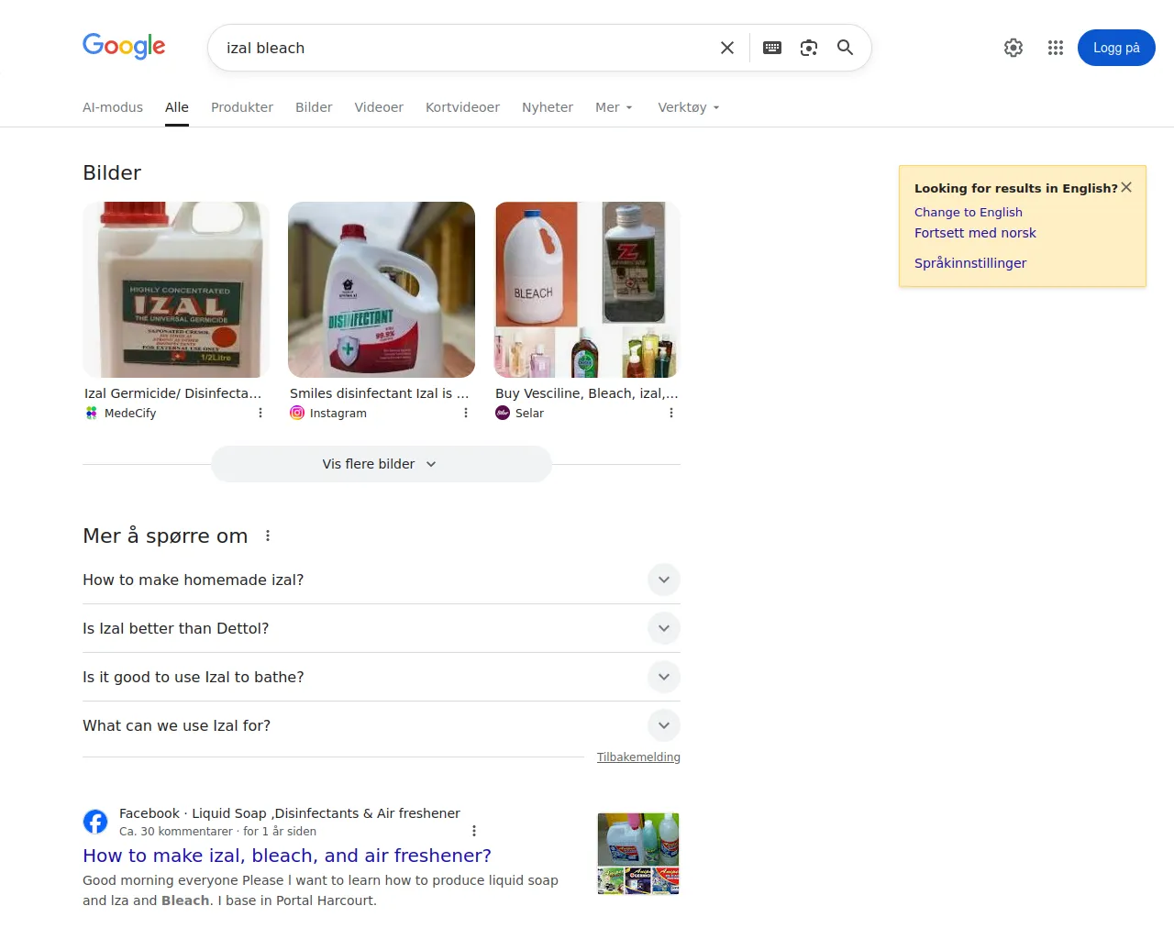Open the Facebook result thumbnail image

point(638,854)
